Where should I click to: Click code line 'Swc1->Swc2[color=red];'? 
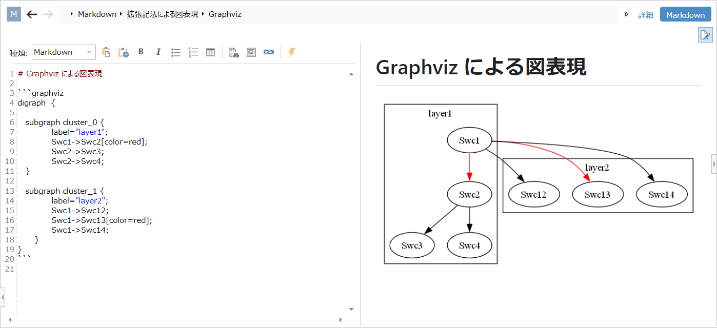[x=99, y=141]
